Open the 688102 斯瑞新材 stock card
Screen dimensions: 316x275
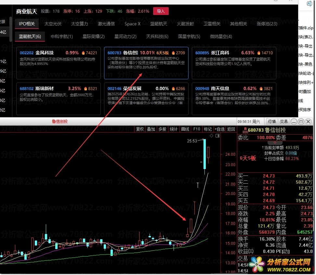59,99
